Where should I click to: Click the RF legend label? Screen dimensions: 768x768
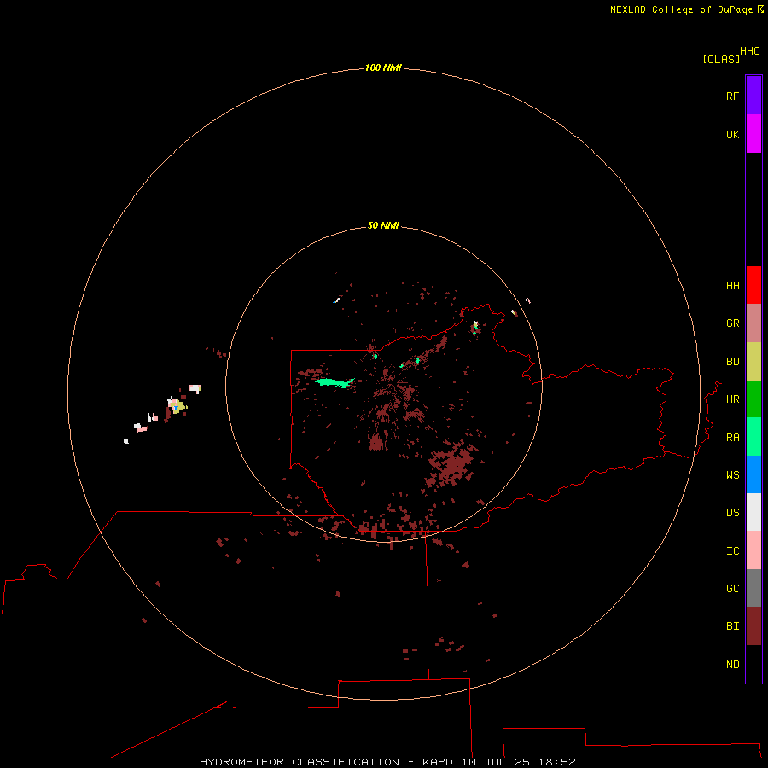[733, 96]
